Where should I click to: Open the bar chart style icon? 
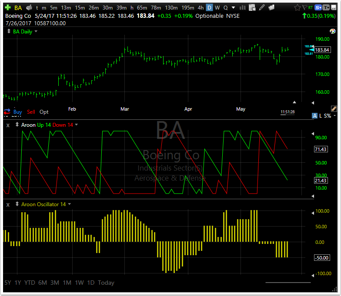point(243,8)
